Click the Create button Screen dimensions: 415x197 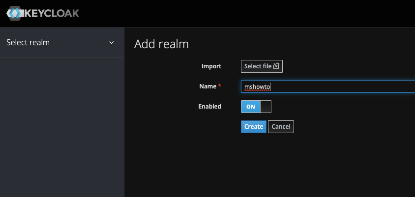click(254, 127)
